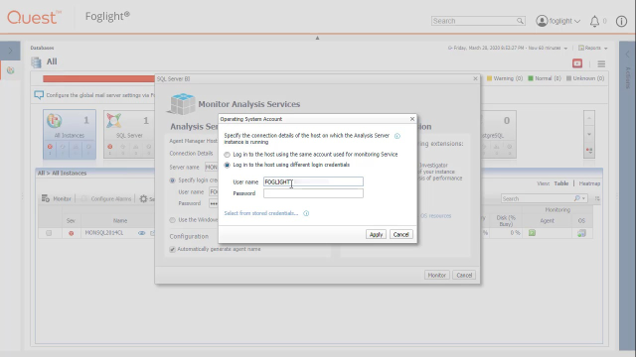
Task: Click the Password field in Operating System Account
Action: pos(313,193)
